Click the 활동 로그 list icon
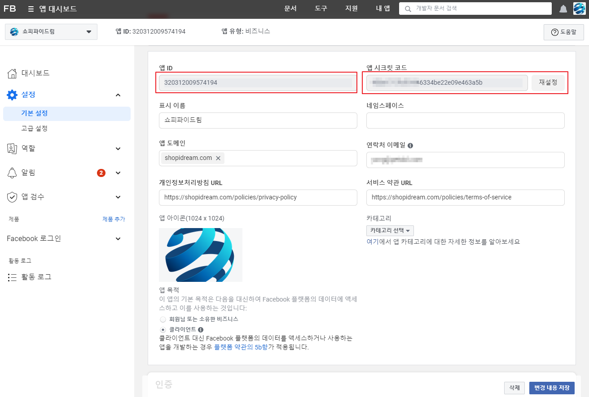Screen dimensions: 589x397 tap(12, 277)
